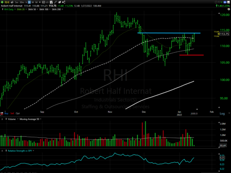Click the share chart icon

point(64,2)
